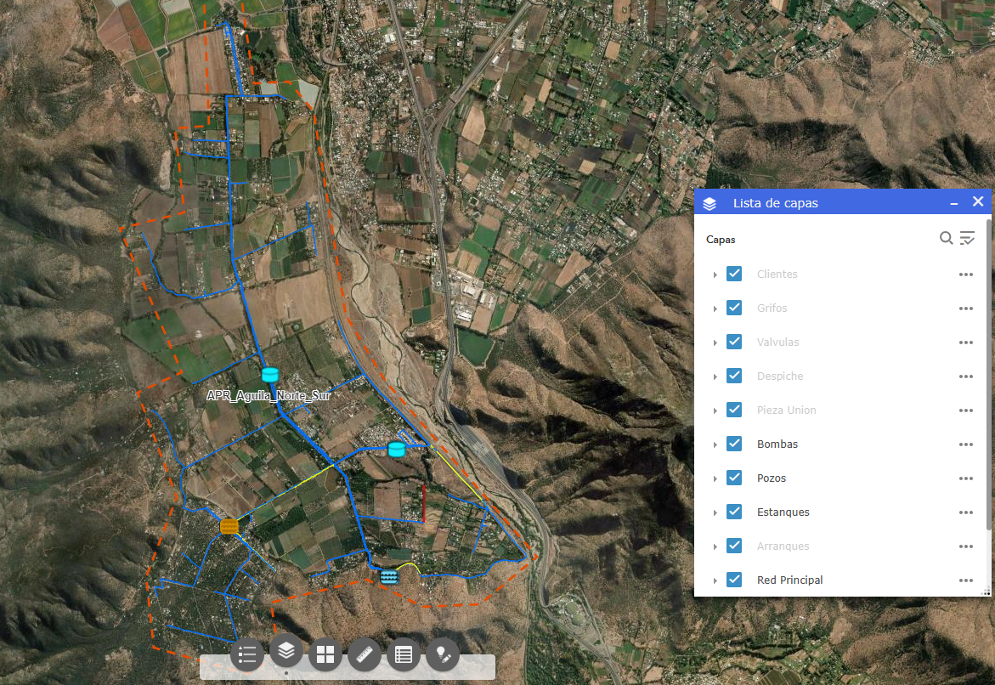The image size is (995, 685).
Task: Expand the Grifos layer row
Action: pos(715,309)
